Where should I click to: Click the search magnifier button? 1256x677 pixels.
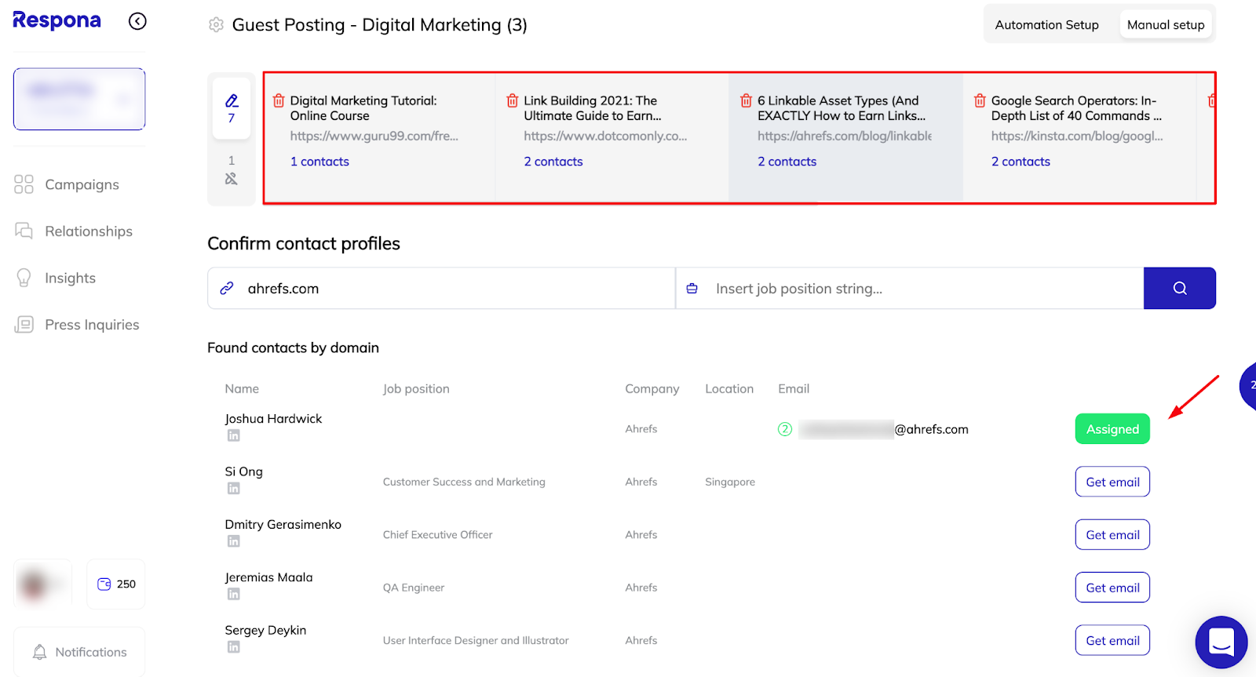click(x=1180, y=288)
